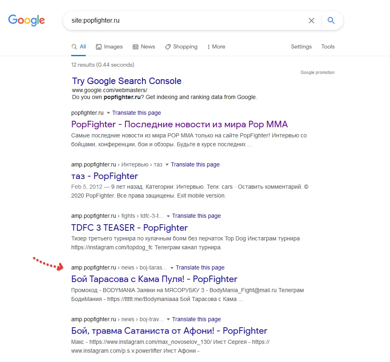
Task: Click the Images tab icon
Action: (99, 47)
